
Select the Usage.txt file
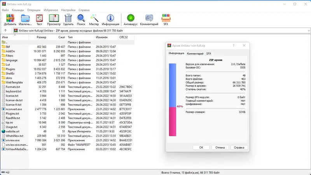(67, 127)
